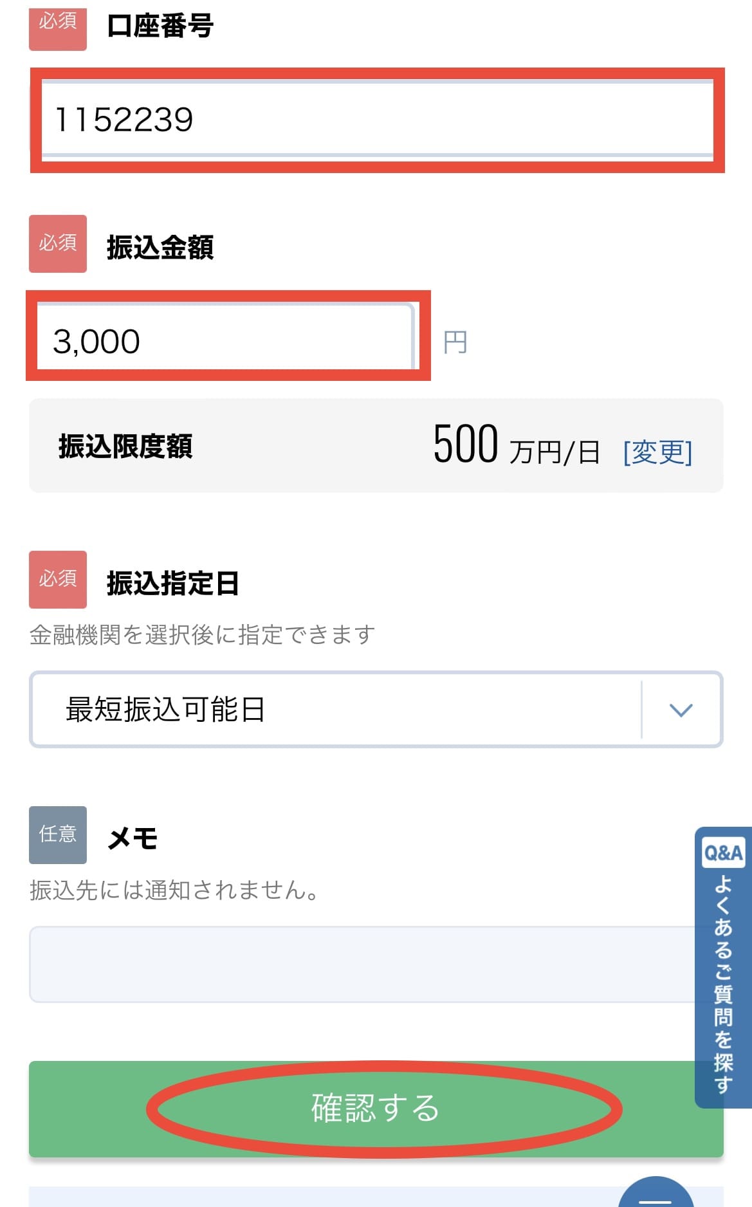The image size is (752, 1207).
Task: Tap the red 必須 badge beside 口座番号
Action: point(58,26)
